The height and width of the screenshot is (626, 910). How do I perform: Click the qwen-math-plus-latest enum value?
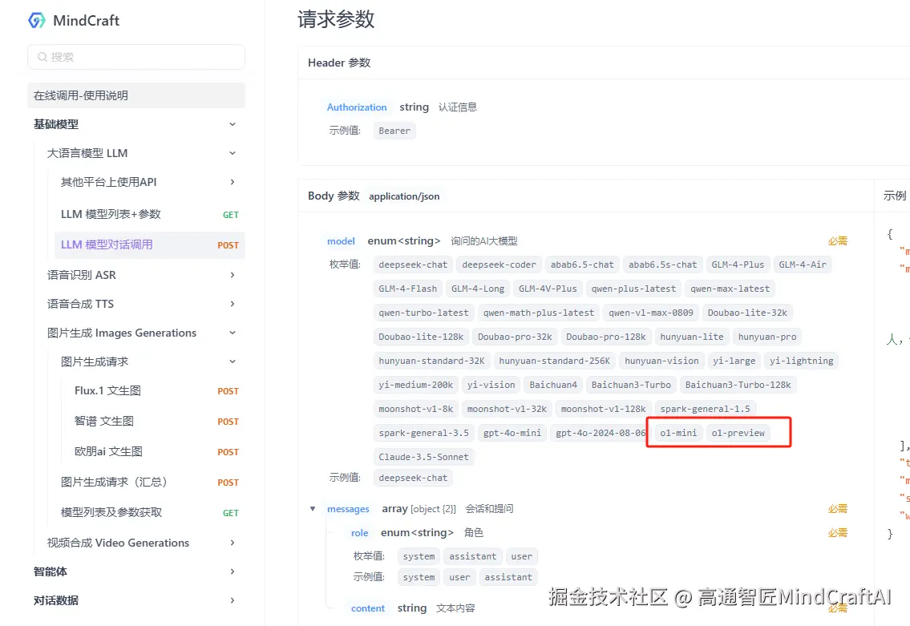539,313
